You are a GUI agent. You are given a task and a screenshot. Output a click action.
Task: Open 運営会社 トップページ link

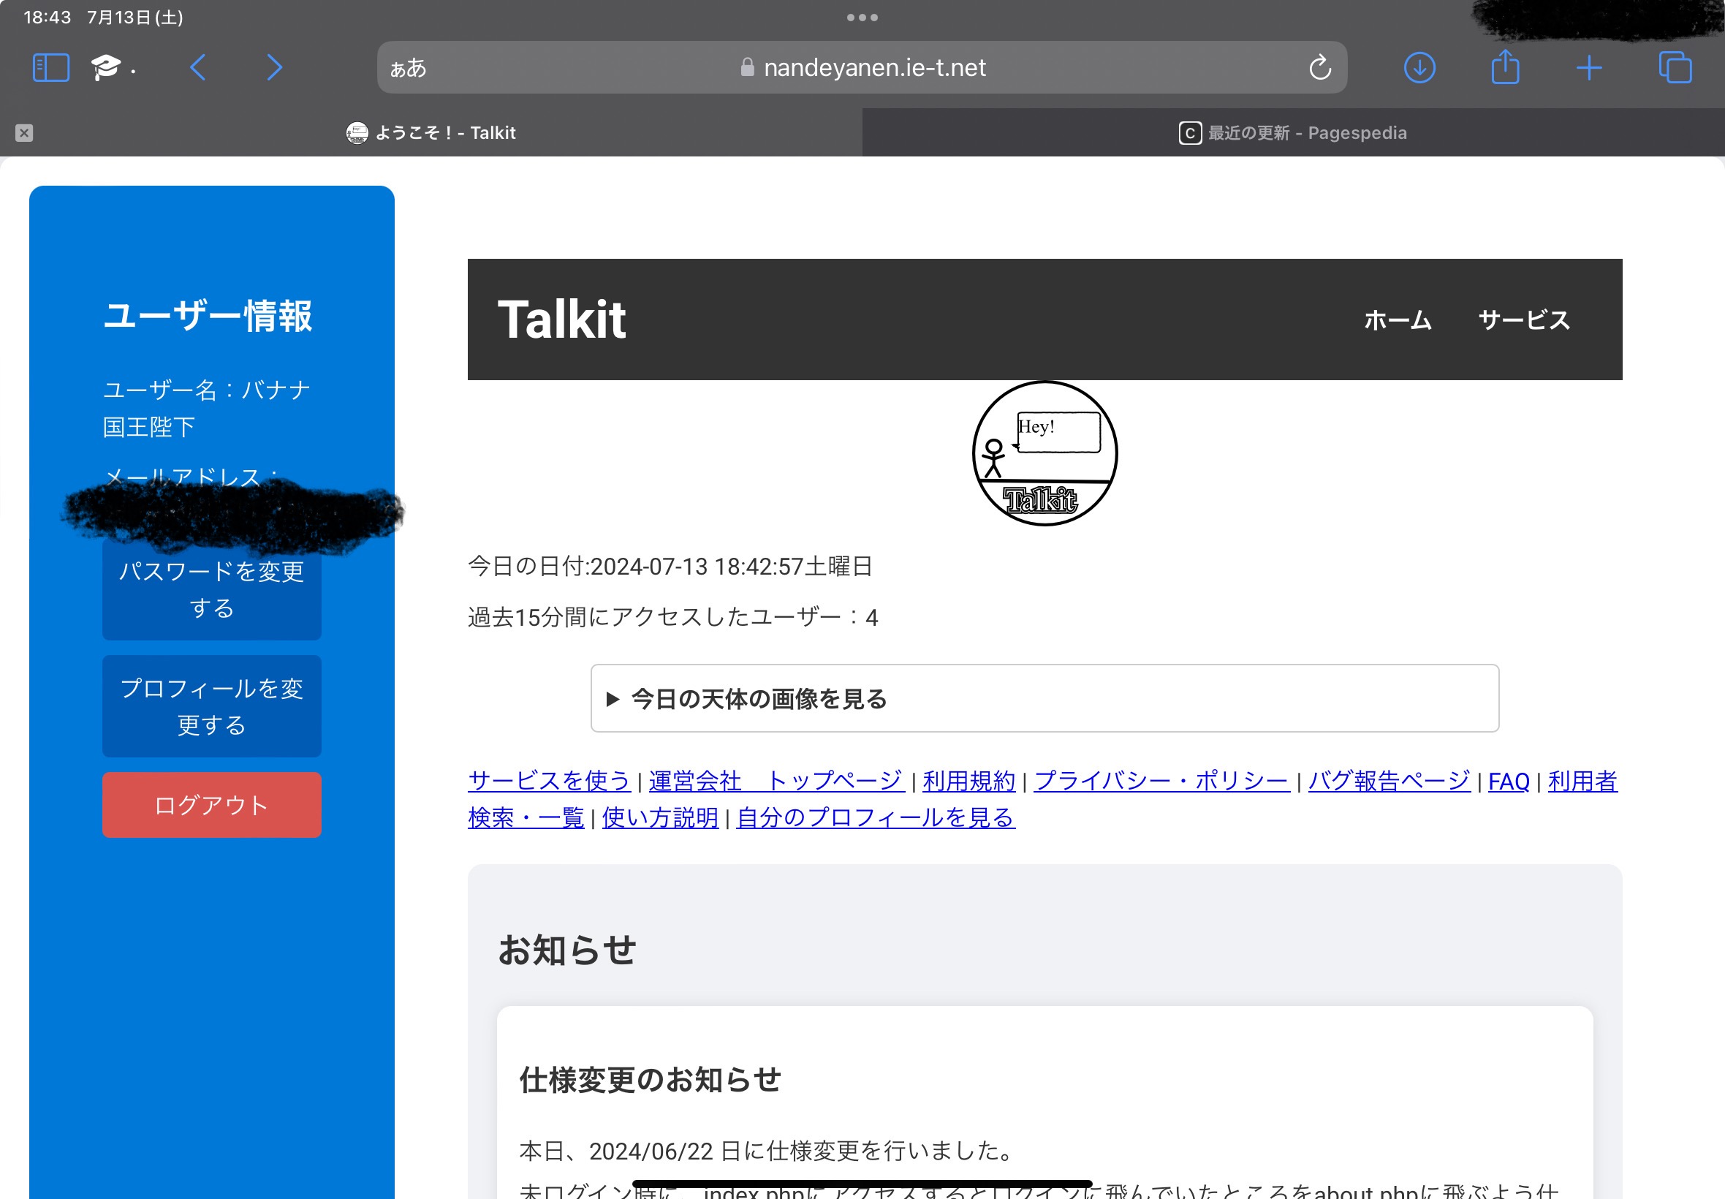(776, 781)
